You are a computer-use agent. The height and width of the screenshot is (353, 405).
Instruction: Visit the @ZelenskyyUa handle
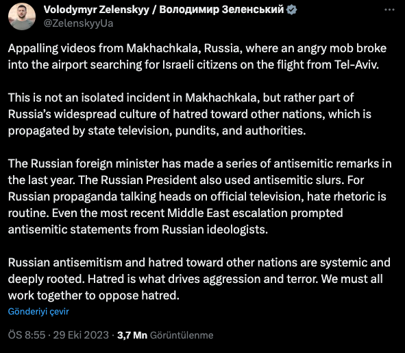[78, 23]
